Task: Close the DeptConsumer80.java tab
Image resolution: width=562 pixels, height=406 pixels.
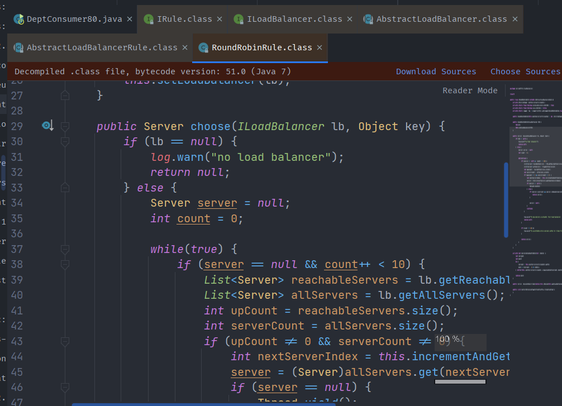Action: click(x=130, y=19)
